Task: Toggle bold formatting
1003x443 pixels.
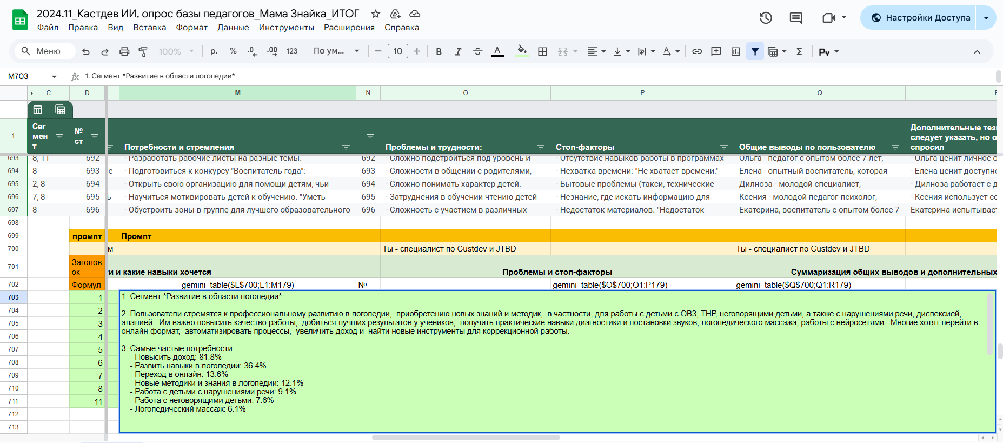Action: (x=439, y=51)
